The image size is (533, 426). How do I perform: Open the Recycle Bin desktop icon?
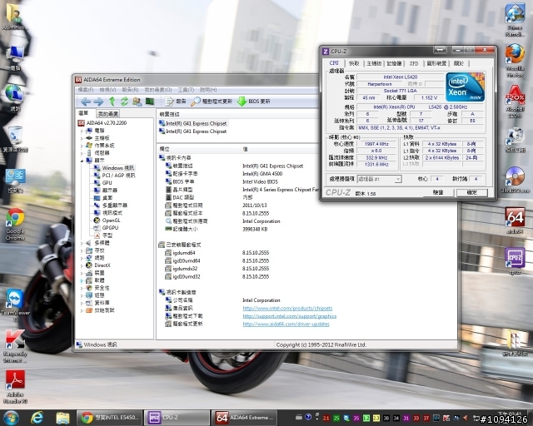[15, 139]
